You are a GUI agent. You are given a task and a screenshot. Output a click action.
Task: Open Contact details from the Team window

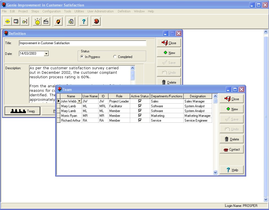[232, 149]
